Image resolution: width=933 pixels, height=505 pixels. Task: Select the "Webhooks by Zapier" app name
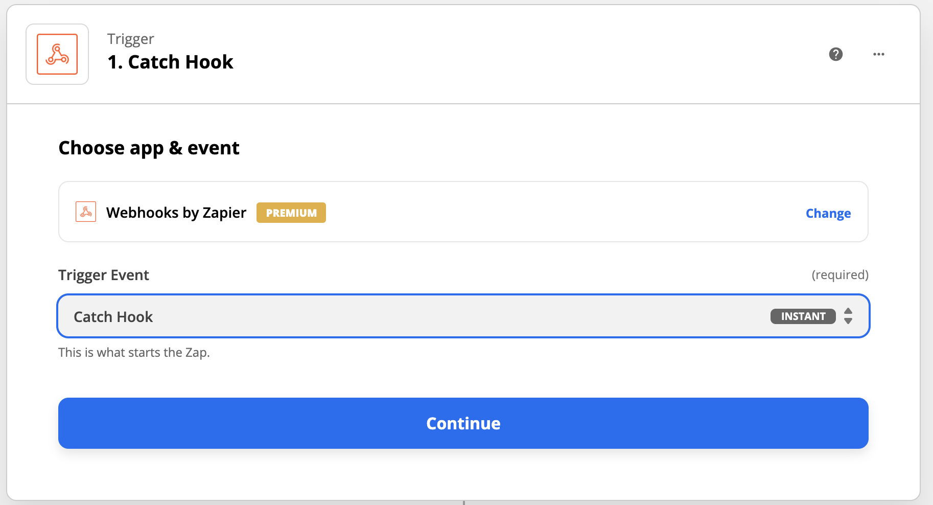176,213
